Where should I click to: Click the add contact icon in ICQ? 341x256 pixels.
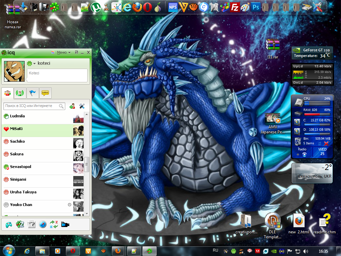coord(72,106)
